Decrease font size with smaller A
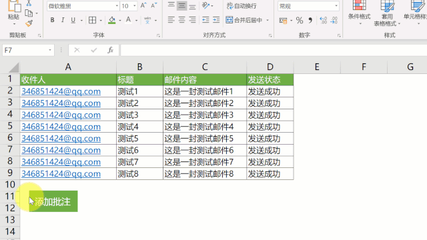 (154, 5)
